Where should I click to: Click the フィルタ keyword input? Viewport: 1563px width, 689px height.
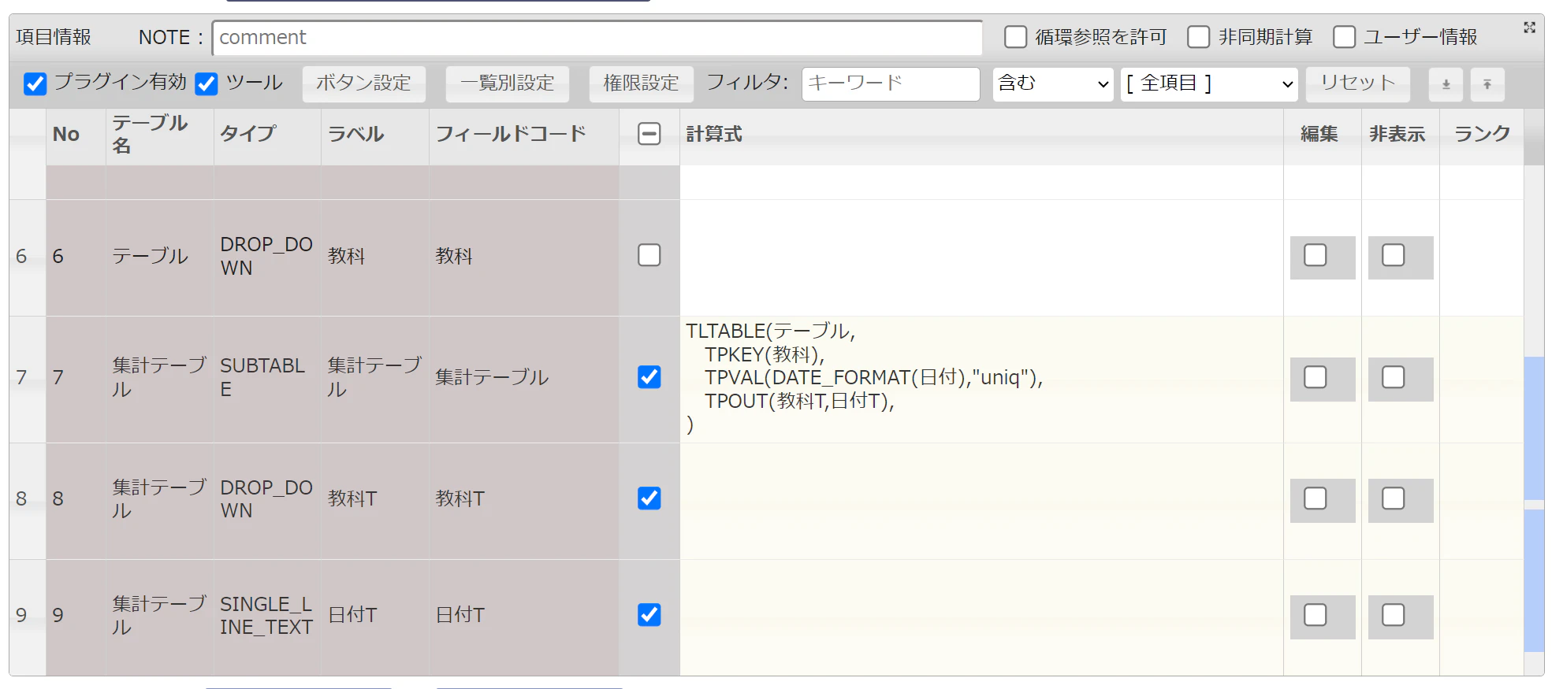(891, 83)
